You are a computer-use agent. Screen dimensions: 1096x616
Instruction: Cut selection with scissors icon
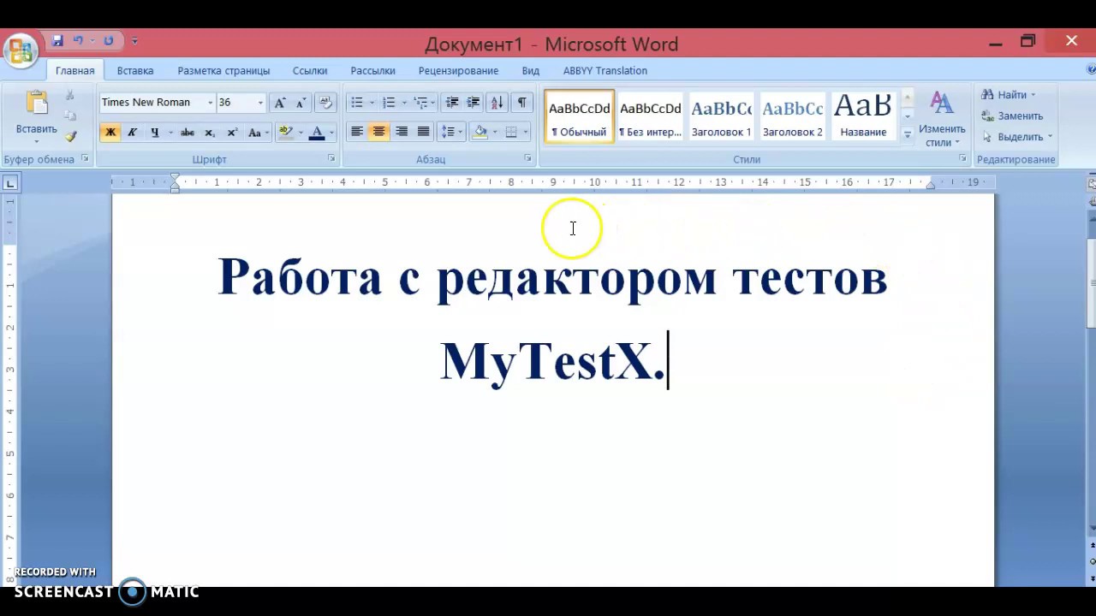(70, 96)
